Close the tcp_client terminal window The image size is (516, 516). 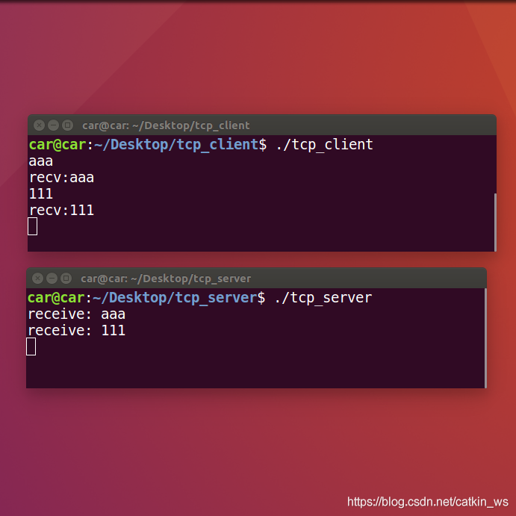pyautogui.click(x=39, y=125)
